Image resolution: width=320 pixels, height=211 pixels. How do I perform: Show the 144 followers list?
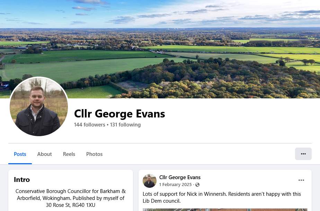tap(90, 125)
